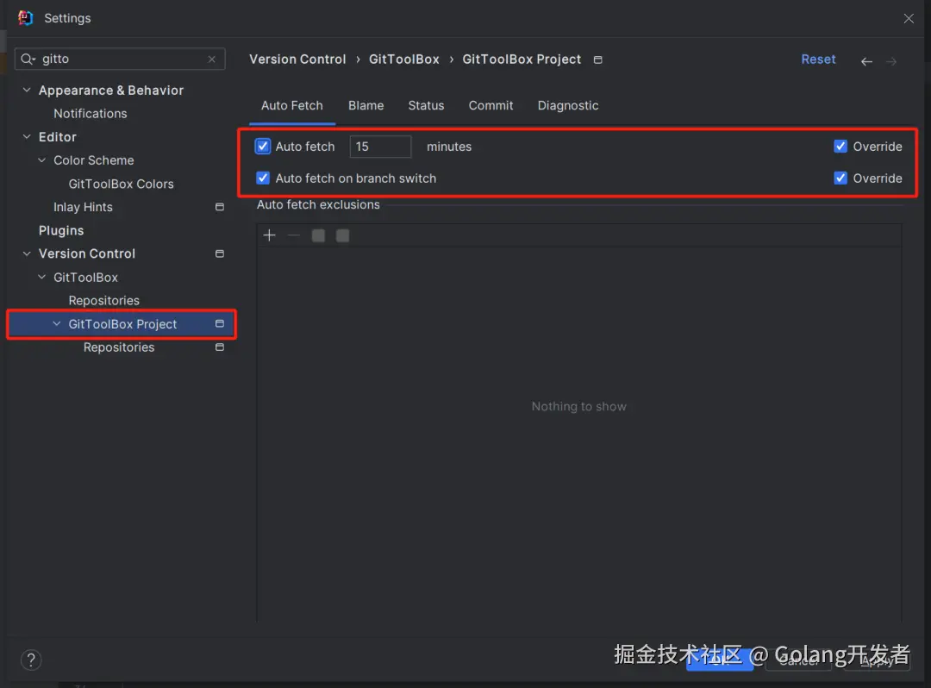Go forward with the right arrow icon
The image size is (931, 688).
coord(891,61)
